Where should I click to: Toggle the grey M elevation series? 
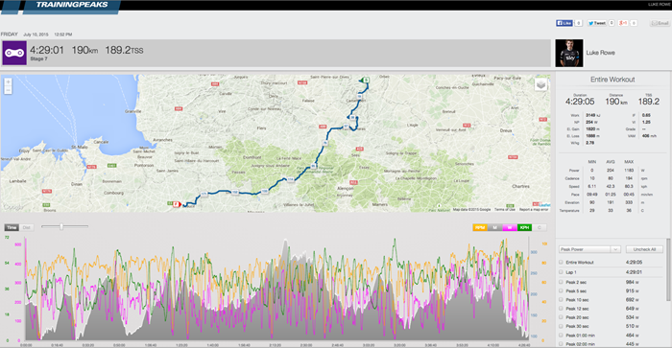click(495, 227)
